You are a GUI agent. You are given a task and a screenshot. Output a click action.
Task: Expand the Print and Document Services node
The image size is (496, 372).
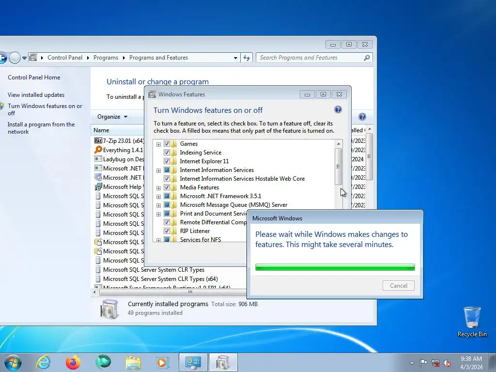click(x=158, y=214)
